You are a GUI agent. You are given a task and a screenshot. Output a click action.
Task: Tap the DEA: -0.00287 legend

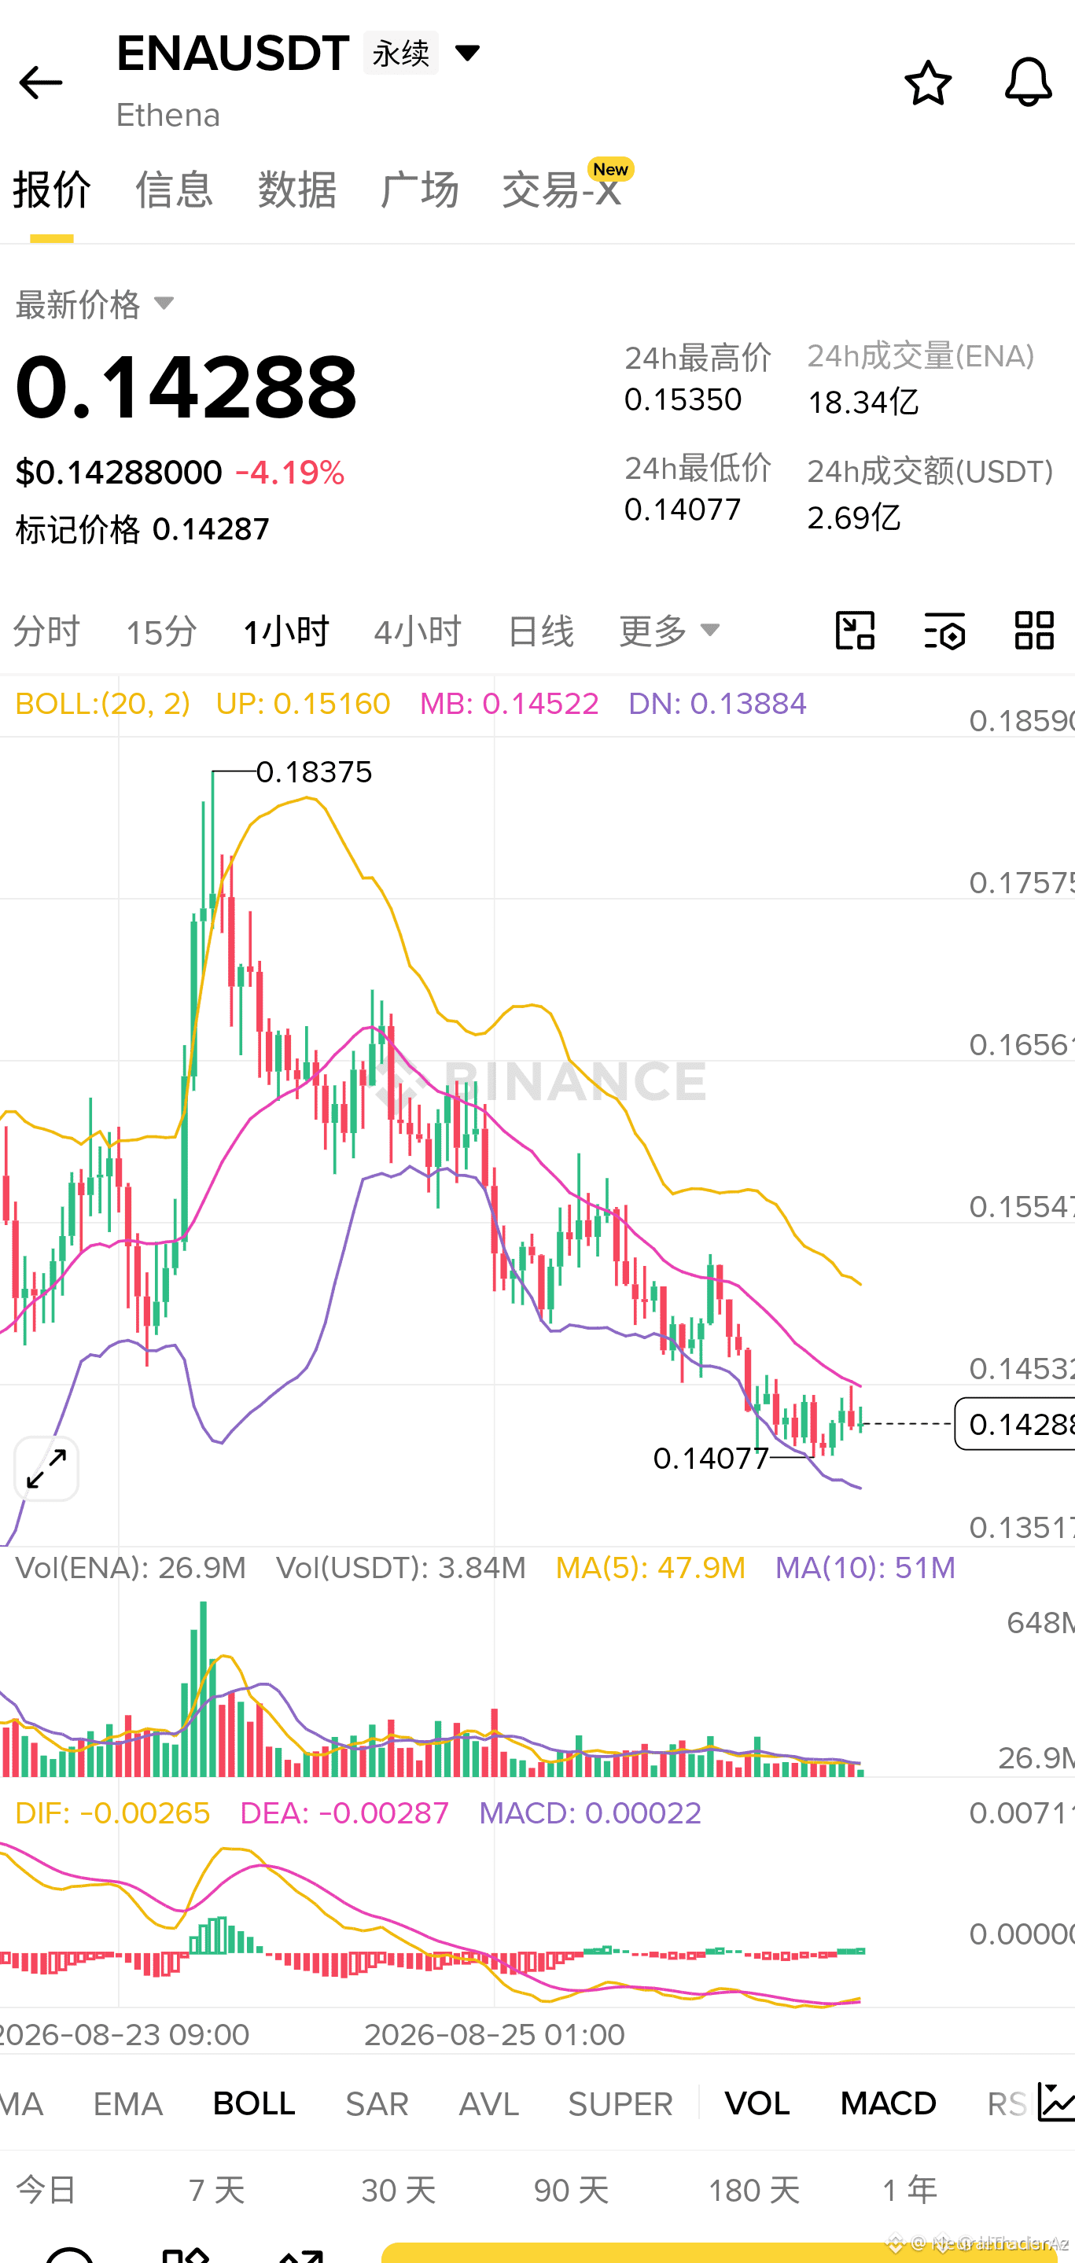(x=344, y=1813)
